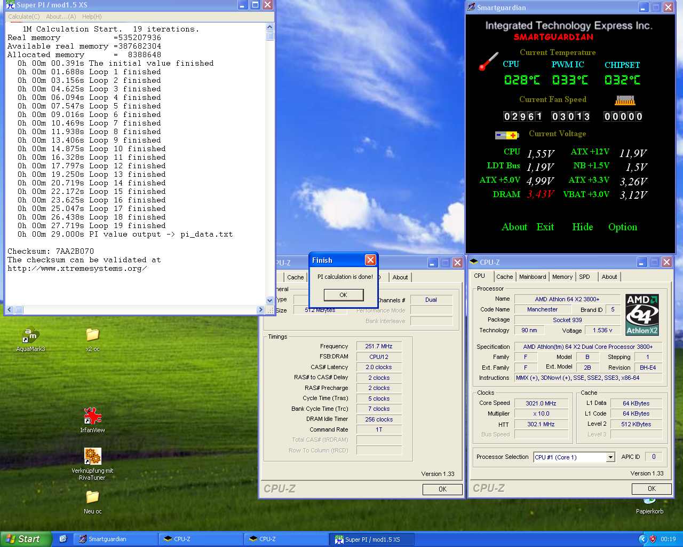The width and height of the screenshot is (683, 547).
Task: Click the HTT 302.1 MHz value
Action: coord(541,424)
